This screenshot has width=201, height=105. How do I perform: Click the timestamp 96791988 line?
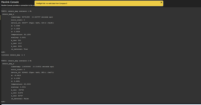click(32, 17)
